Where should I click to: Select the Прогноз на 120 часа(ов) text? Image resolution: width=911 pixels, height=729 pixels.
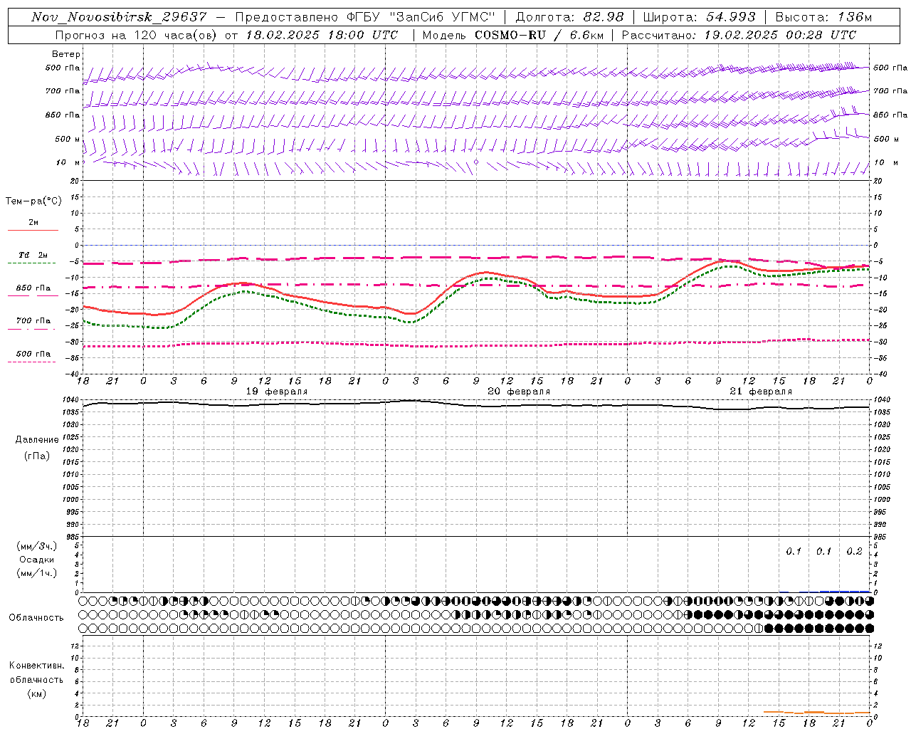135,35
